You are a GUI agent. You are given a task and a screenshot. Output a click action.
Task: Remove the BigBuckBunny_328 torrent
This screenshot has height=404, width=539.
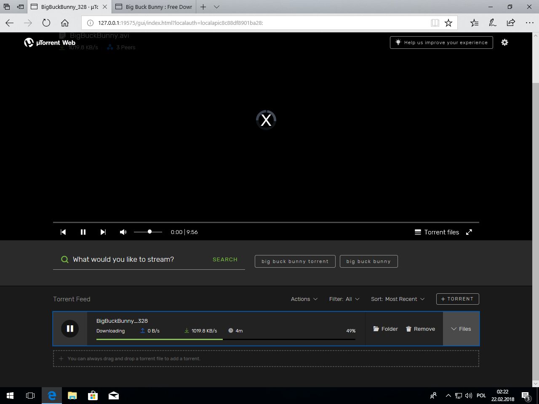pyautogui.click(x=420, y=329)
